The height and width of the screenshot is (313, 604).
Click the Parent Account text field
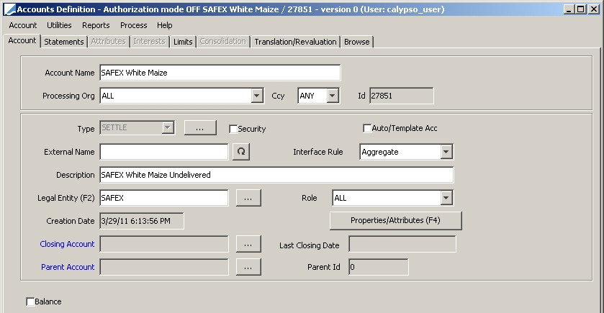coord(164,267)
